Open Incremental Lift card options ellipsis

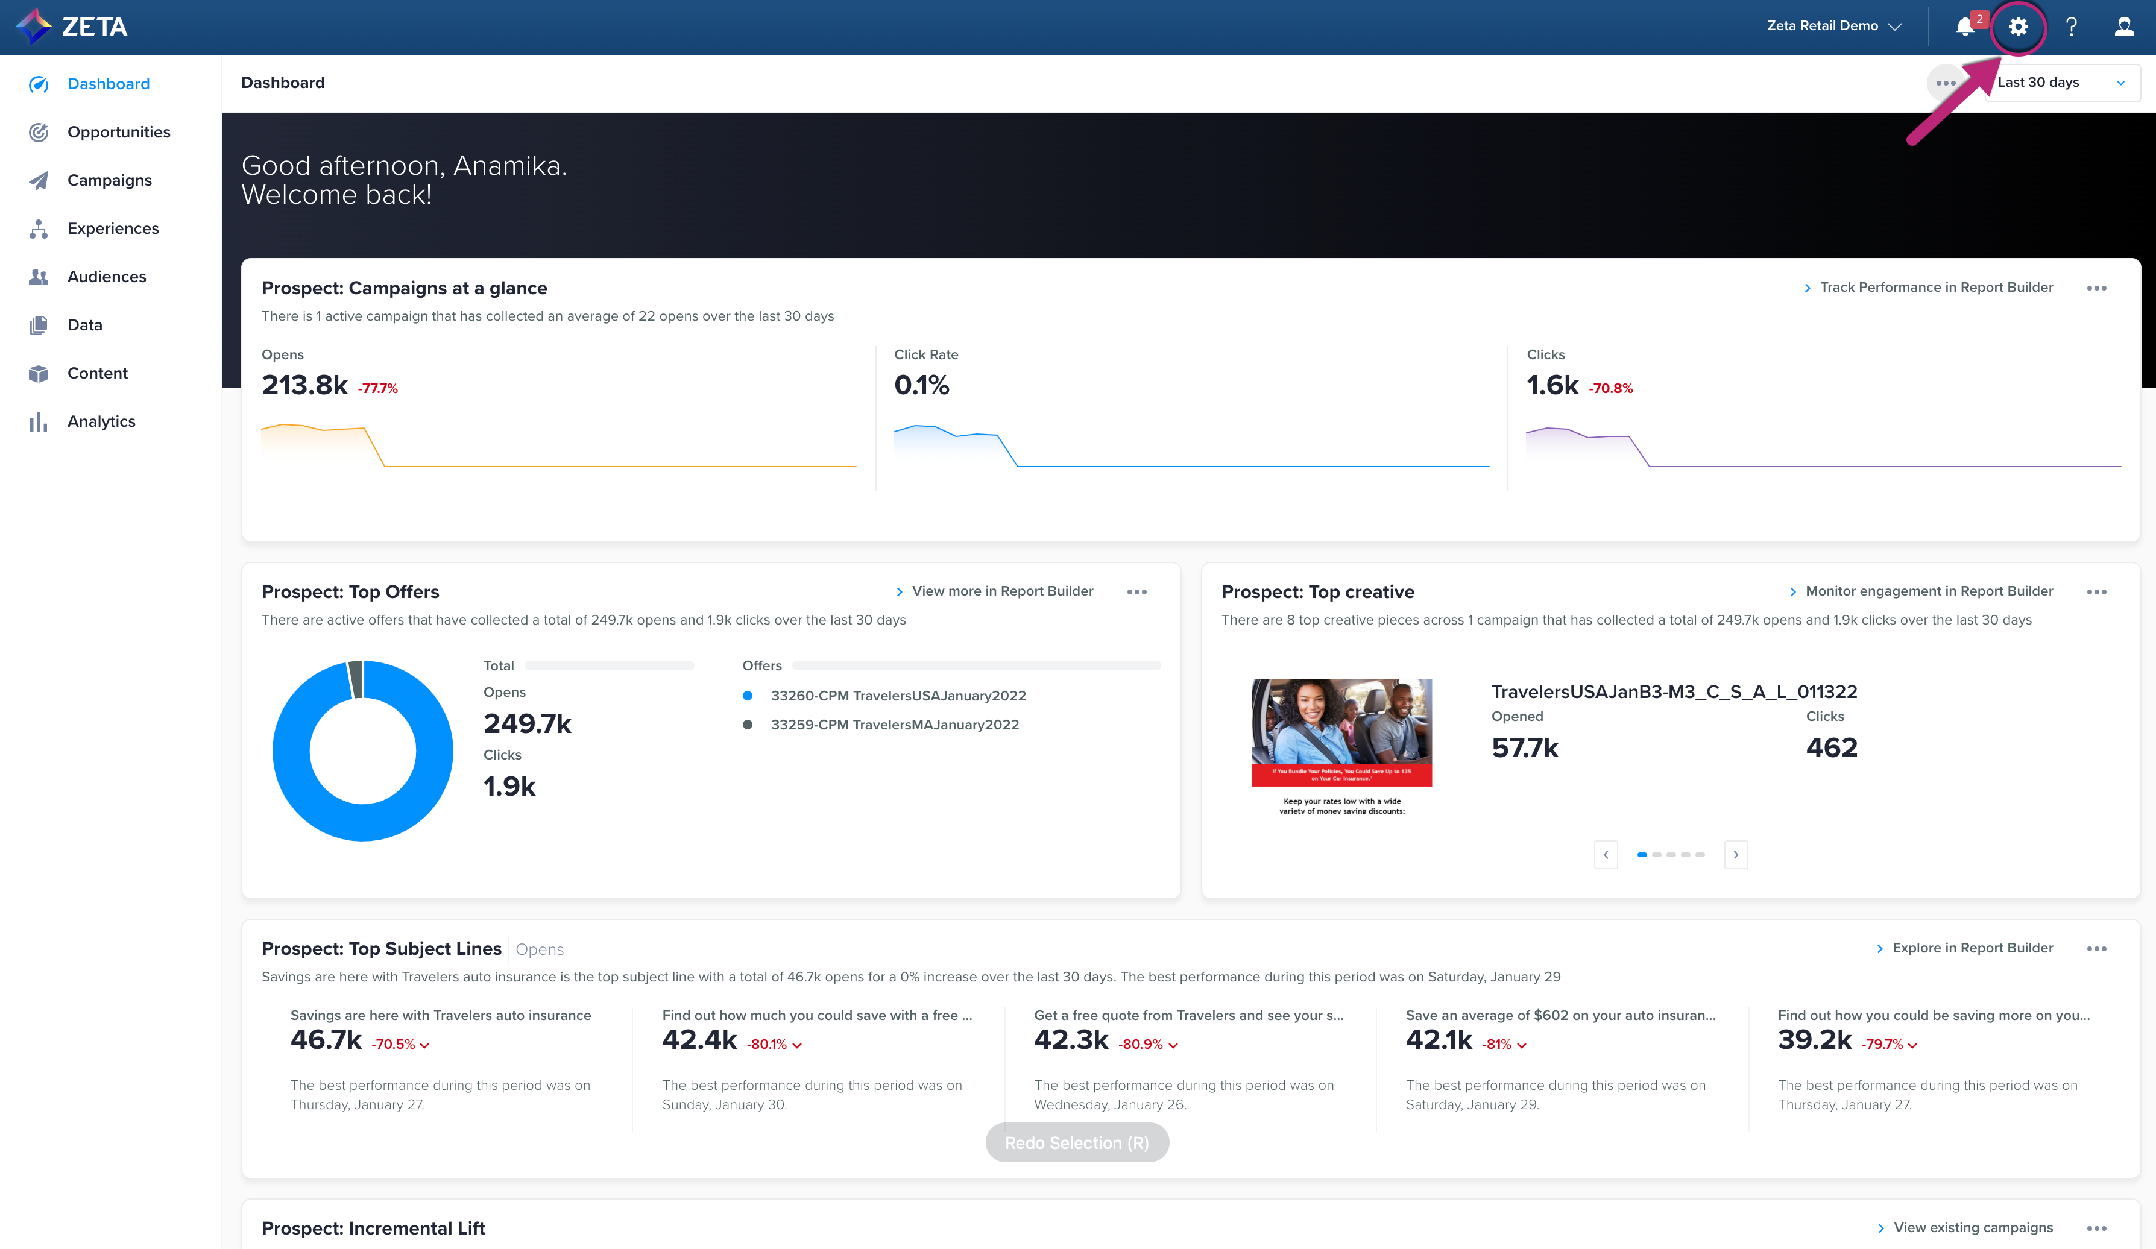click(2096, 1229)
